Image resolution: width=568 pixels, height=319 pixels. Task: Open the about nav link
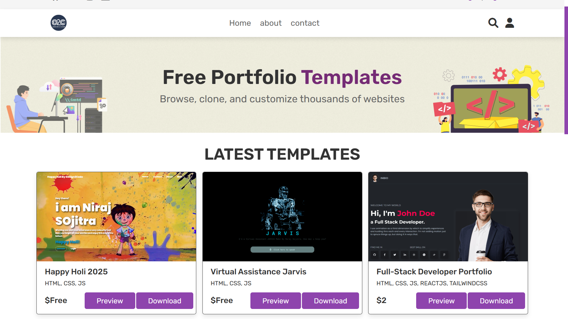(271, 23)
